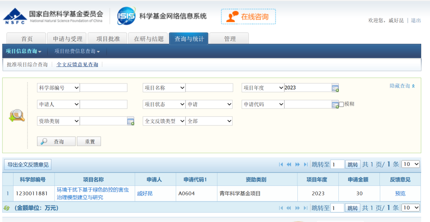Open the 预览 feedback link
430x222 pixels.
(x=400, y=193)
